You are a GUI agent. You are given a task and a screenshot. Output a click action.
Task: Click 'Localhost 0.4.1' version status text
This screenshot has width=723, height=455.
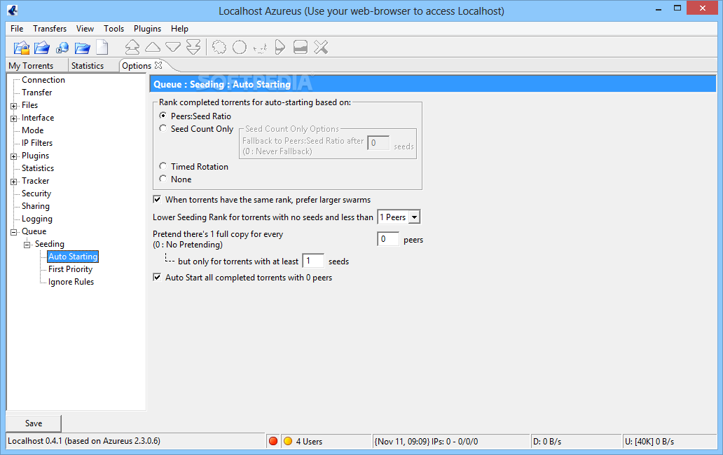[x=84, y=441]
